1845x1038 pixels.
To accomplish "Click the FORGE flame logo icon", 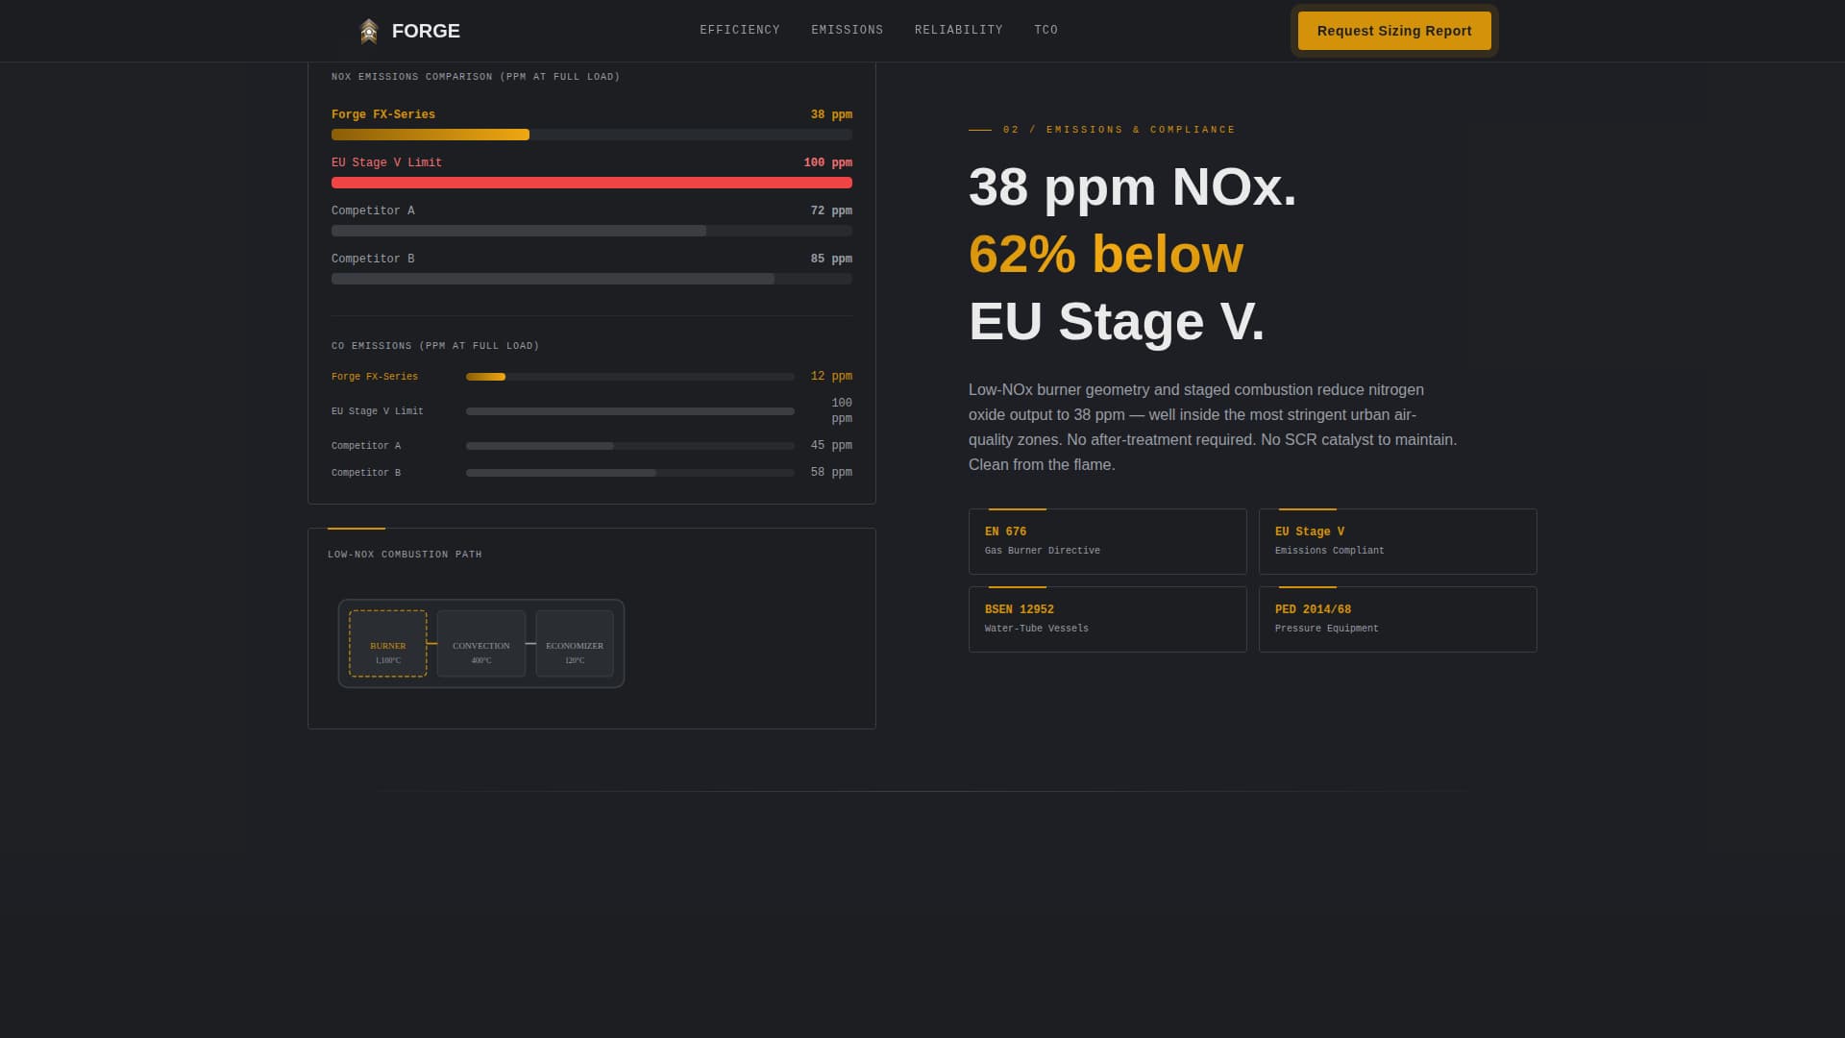I will [x=369, y=30].
